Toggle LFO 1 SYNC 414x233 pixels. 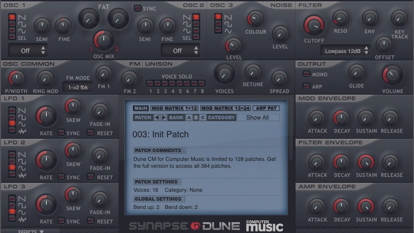pos(61,132)
